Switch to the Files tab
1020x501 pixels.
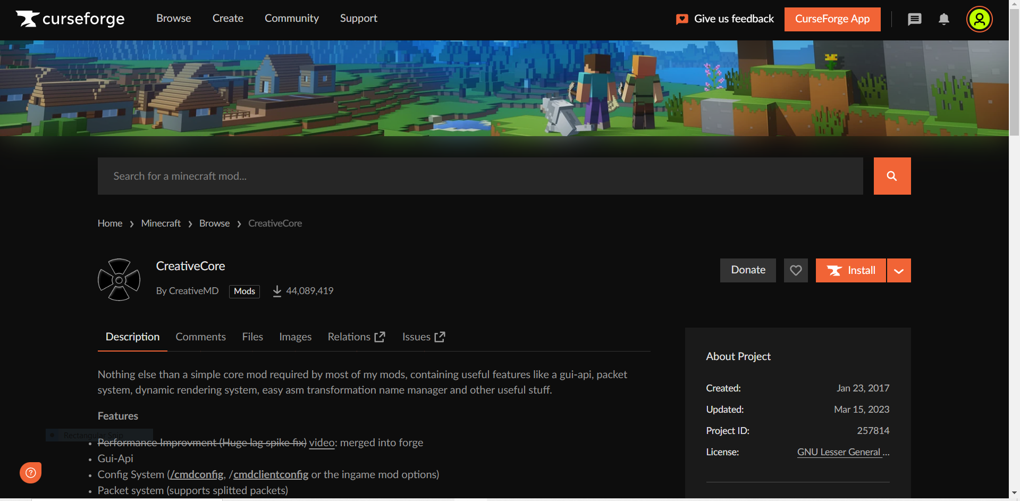click(x=252, y=337)
